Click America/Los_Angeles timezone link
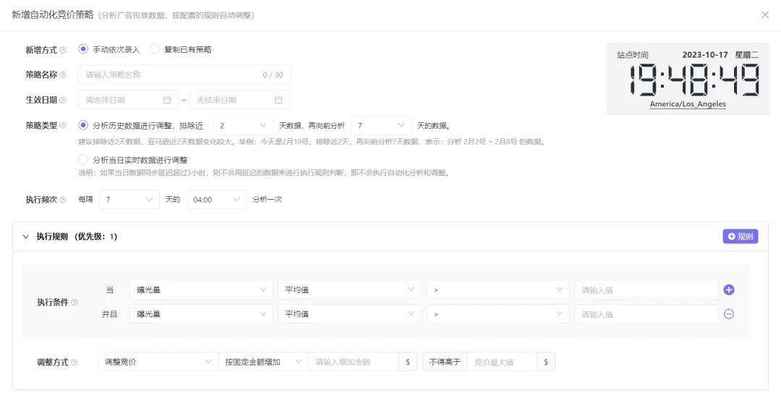The height and width of the screenshot is (398, 781). click(688, 104)
